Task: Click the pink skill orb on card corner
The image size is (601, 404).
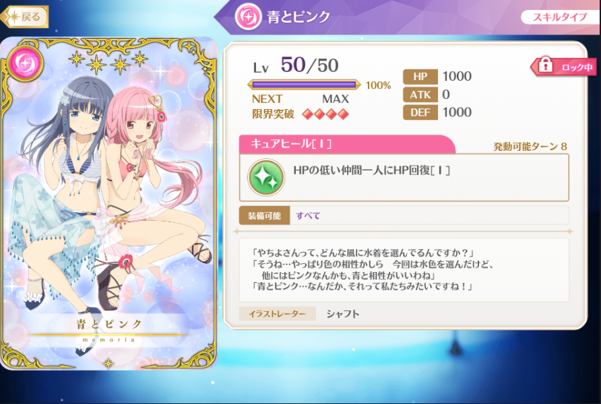Action: [x=26, y=63]
